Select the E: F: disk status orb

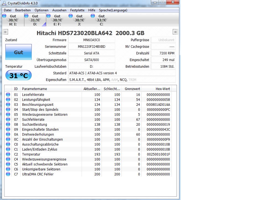coord(49,16)
